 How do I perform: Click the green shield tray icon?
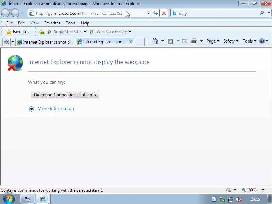(x=222, y=199)
